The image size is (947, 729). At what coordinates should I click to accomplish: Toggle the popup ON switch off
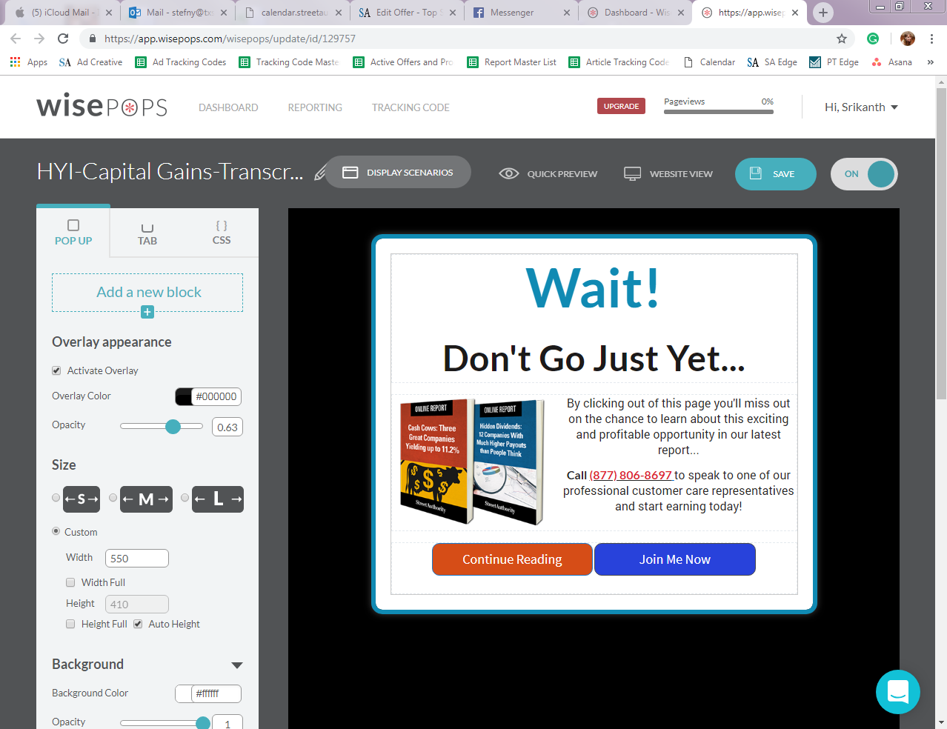864,174
